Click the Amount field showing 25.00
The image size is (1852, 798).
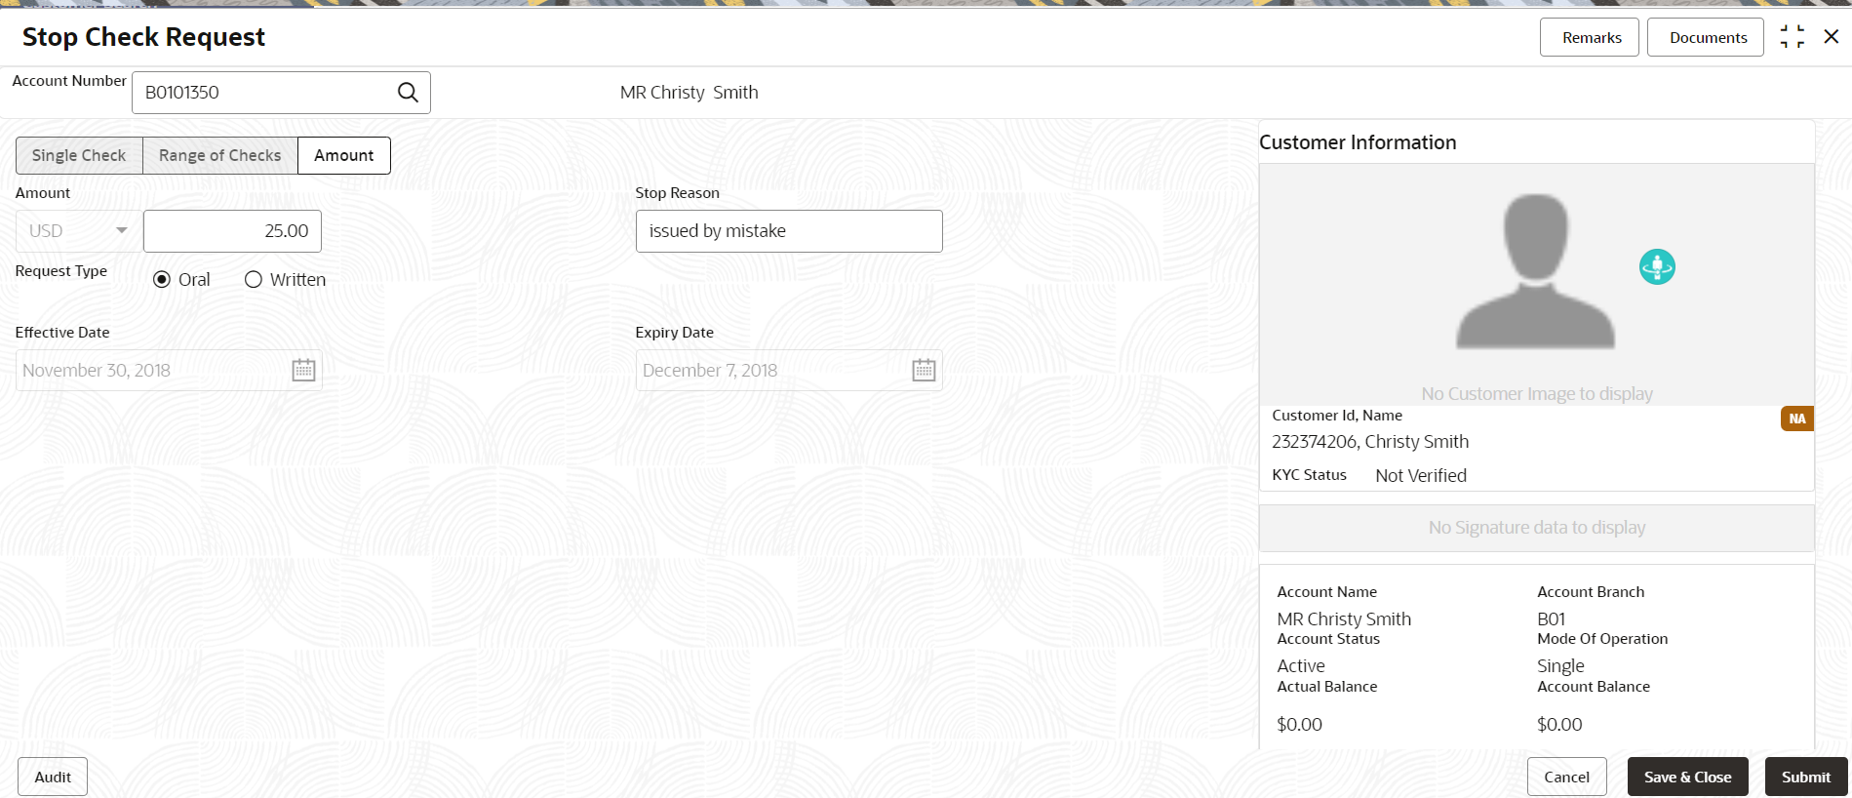coord(232,231)
